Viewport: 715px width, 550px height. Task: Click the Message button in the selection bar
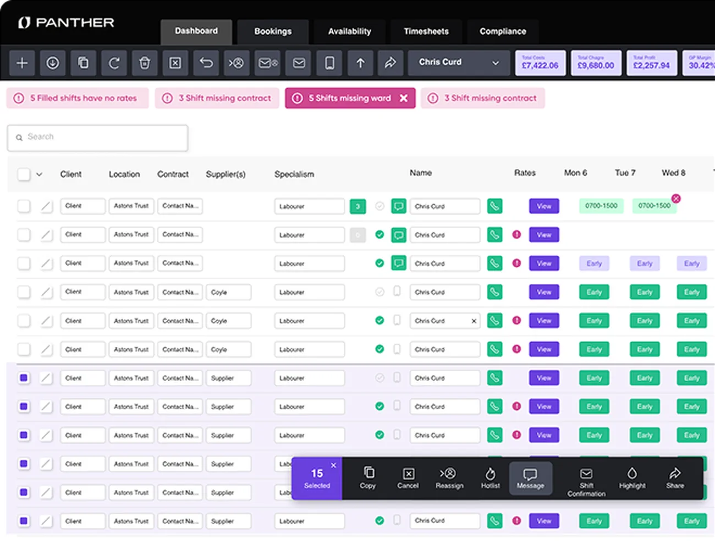point(530,478)
